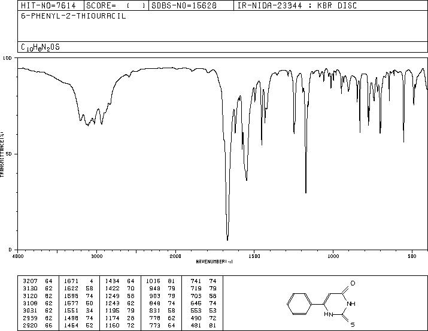Select peak table entry 773
Screen dimensions: 428x331
pyautogui.click(x=163, y=325)
